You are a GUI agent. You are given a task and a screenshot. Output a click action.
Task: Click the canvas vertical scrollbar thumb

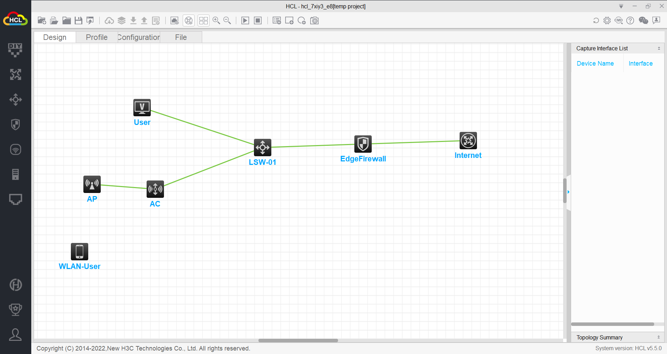click(x=565, y=191)
